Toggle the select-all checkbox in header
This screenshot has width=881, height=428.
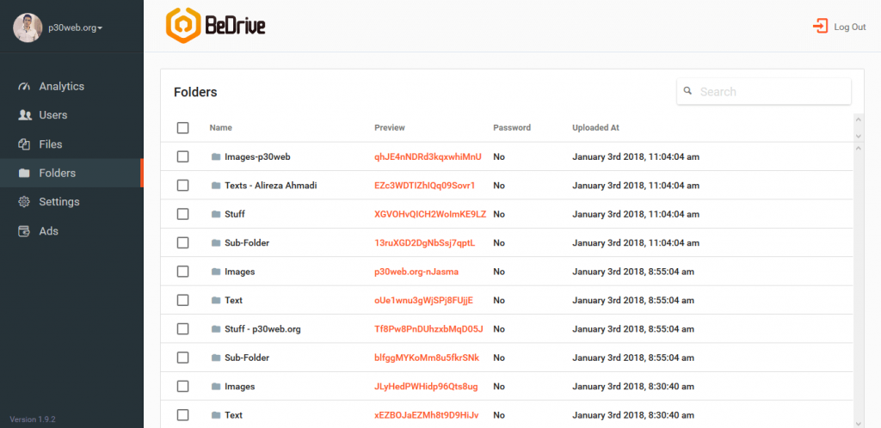coord(182,128)
